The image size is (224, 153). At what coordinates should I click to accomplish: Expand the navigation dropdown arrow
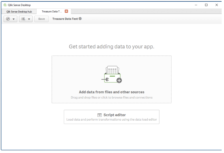coord(13,19)
